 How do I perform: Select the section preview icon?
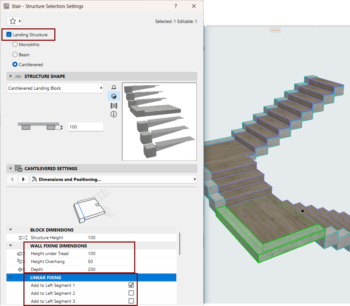tap(114, 106)
